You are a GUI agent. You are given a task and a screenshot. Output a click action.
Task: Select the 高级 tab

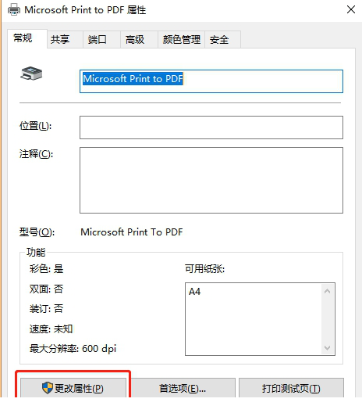[139, 40]
